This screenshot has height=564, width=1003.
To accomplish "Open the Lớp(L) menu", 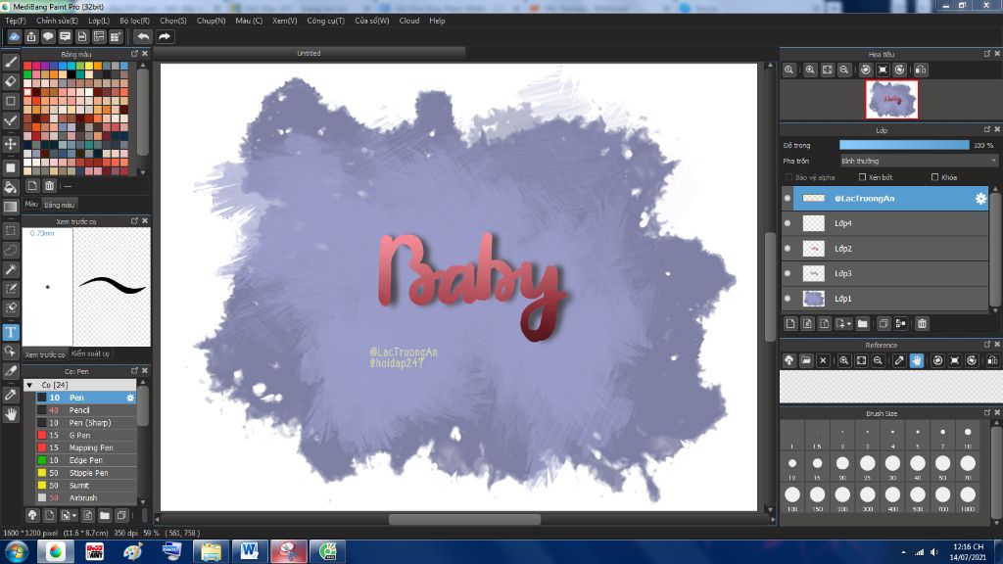I will click(x=99, y=21).
